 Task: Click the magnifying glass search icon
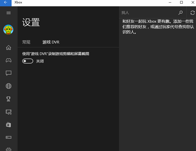point(181,13)
